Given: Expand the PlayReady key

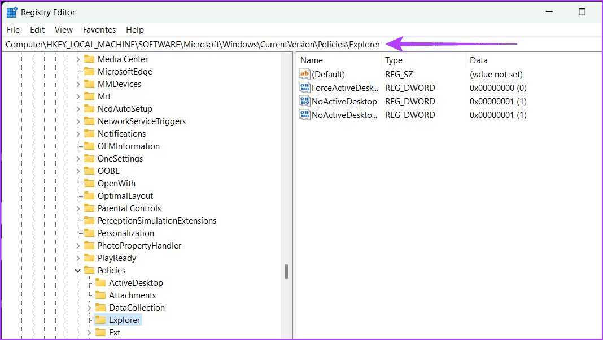Looking at the screenshot, I should pos(78,258).
